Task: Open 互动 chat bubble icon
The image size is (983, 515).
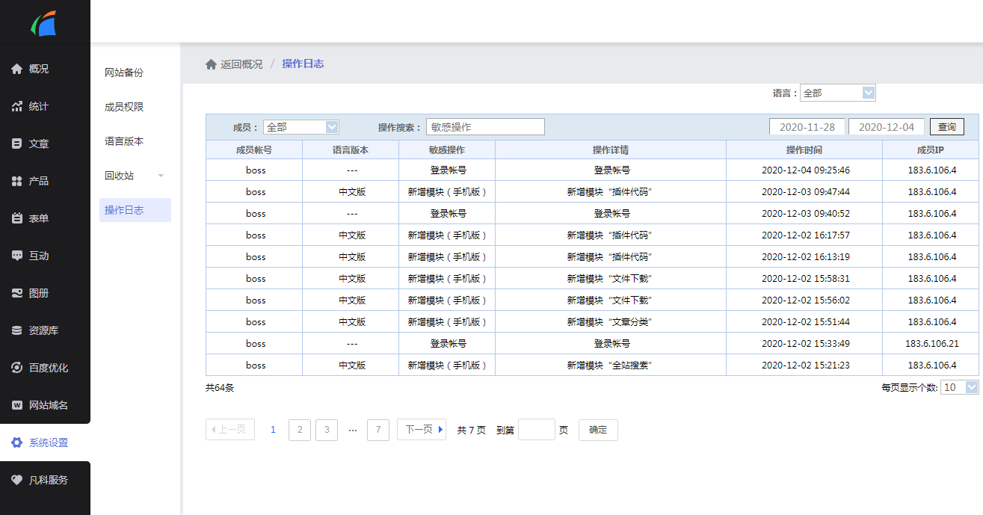Action: [x=16, y=256]
